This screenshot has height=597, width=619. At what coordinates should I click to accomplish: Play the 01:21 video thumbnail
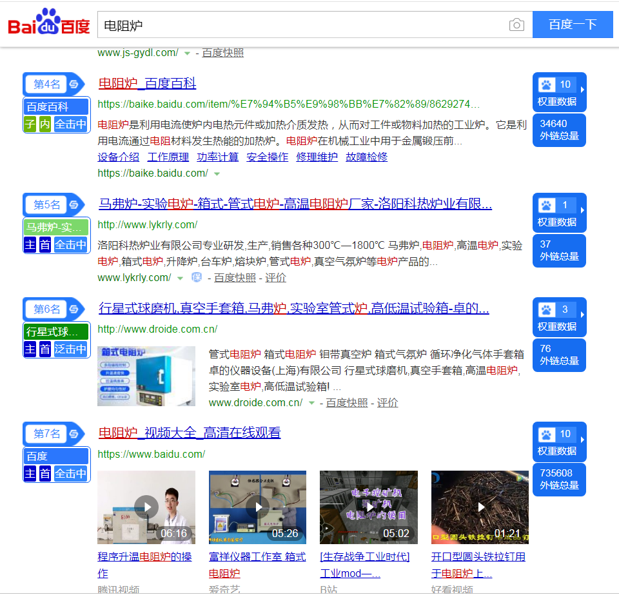(x=480, y=507)
